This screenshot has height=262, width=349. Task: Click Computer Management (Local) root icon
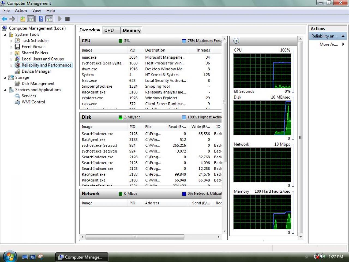pyautogui.click(x=5, y=28)
